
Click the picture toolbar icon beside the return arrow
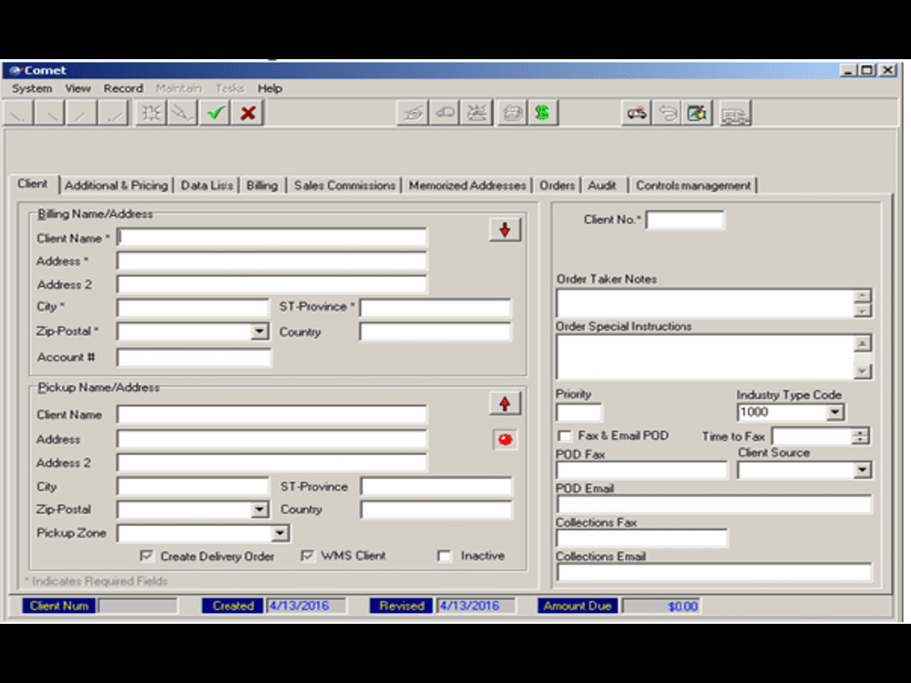697,113
